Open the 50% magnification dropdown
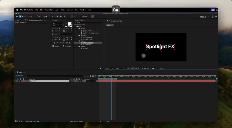The height and width of the screenshot is (128, 232). click(x=109, y=68)
